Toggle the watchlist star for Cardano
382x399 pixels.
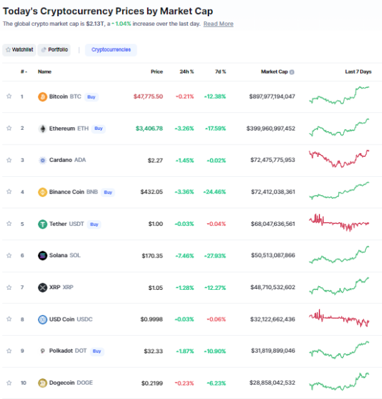[9, 160]
